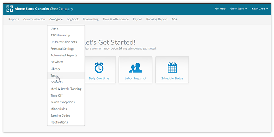Image resolution: width=274 pixels, height=137 pixels.
Task: Open the Daily Overtime alarm clock icon
Action: (99, 67)
